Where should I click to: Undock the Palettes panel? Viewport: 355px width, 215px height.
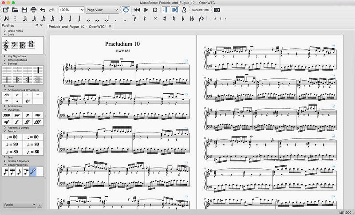[37, 25]
